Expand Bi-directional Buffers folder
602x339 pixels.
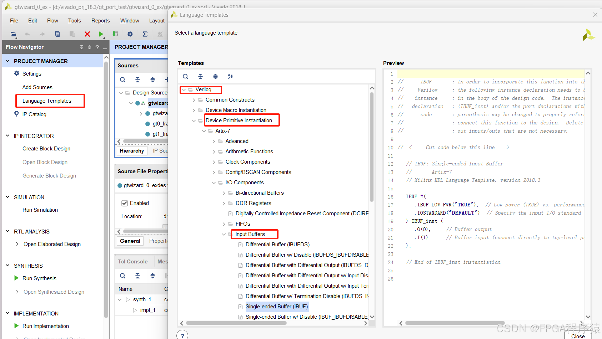[224, 193]
